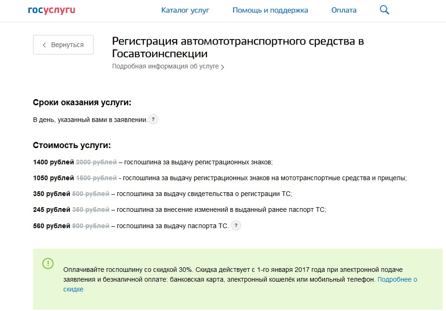The width and height of the screenshot is (446, 311).
Task: Click the crossed-out 500 рублей price
Action: (x=90, y=194)
